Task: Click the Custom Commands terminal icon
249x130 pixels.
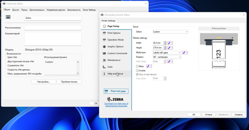Action: click(x=104, y=53)
